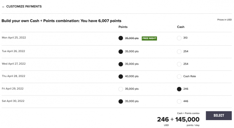Click the 246 USD cash total
The height and width of the screenshot is (128, 234).
(163, 119)
